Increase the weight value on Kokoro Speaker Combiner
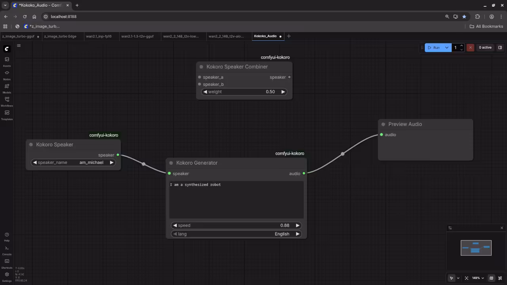Viewport: 507px width, 285px height. click(x=283, y=91)
